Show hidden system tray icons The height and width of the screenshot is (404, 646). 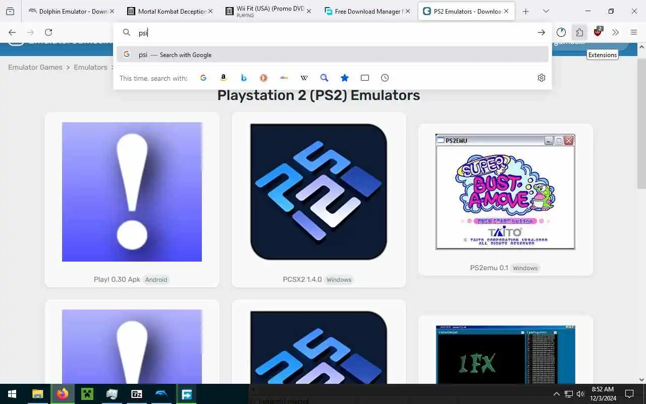point(556,394)
